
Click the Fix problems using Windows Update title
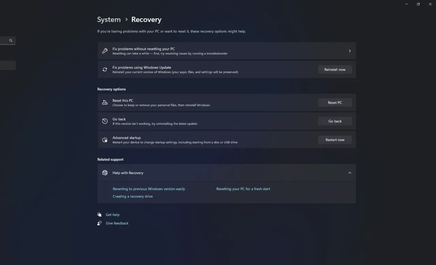pyautogui.click(x=142, y=68)
